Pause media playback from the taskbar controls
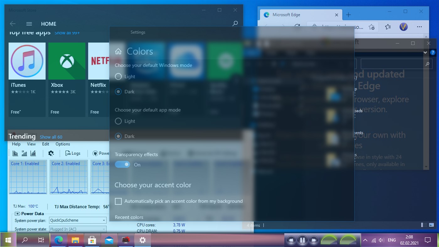 tap(302, 240)
